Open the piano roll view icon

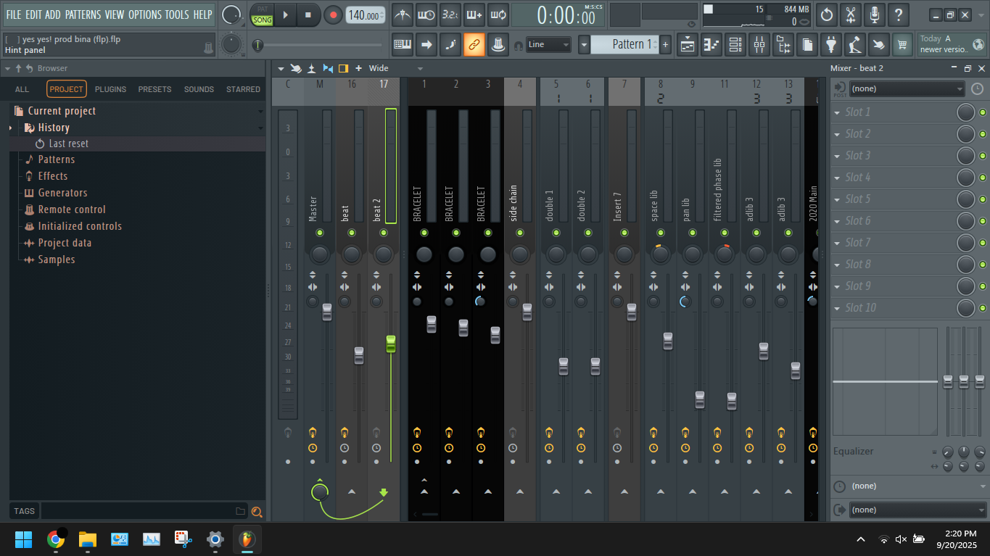(711, 45)
